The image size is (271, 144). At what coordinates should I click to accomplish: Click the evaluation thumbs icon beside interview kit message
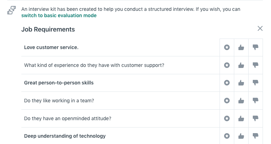point(12,10)
